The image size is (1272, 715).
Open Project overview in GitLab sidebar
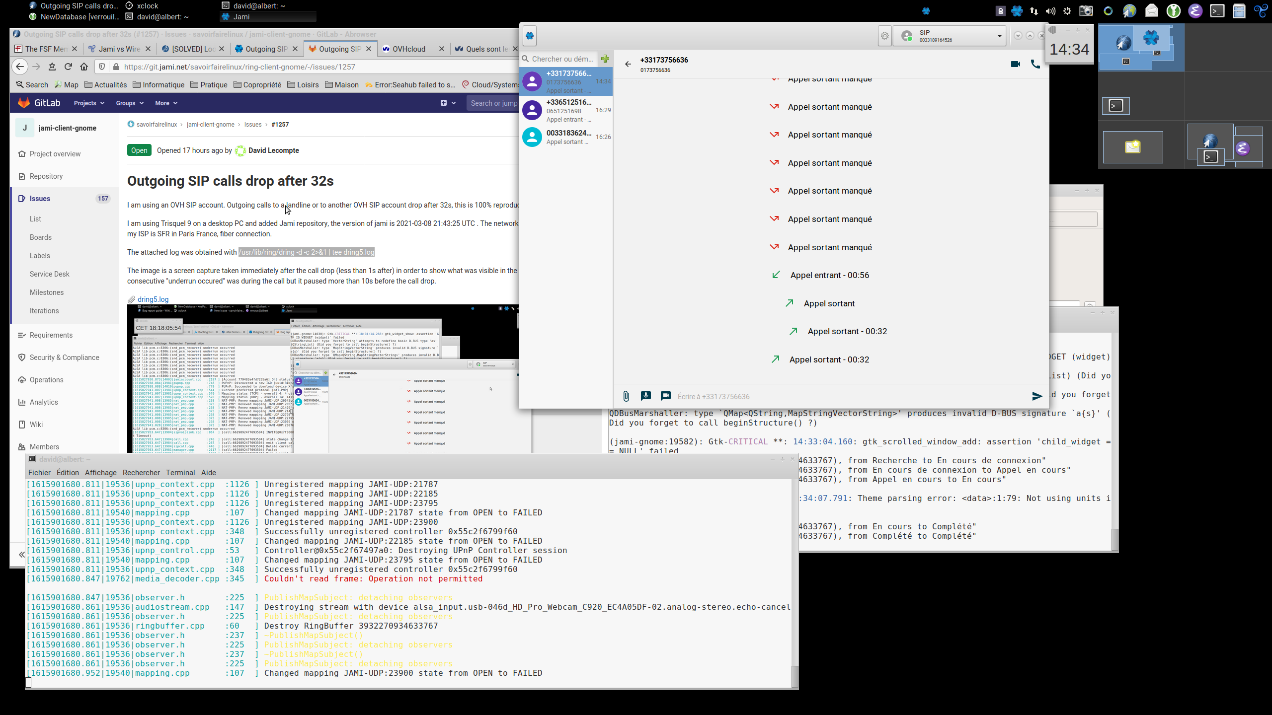click(55, 154)
